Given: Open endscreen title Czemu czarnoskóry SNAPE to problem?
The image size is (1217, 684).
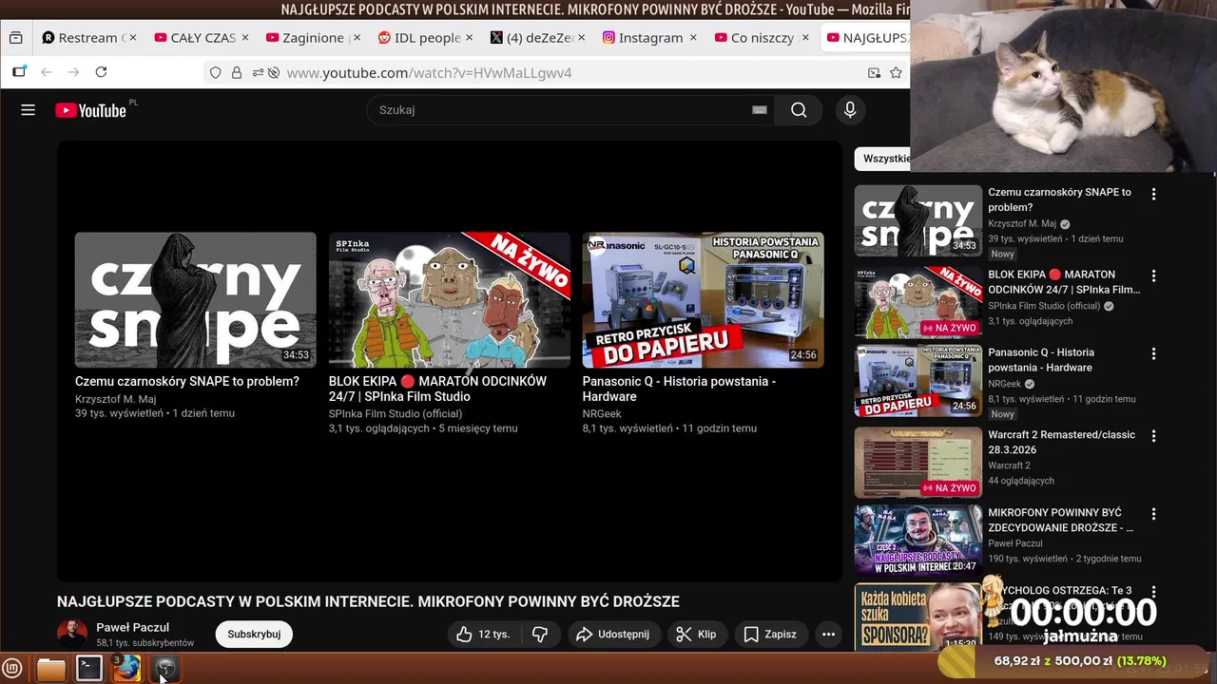Looking at the screenshot, I should point(187,381).
